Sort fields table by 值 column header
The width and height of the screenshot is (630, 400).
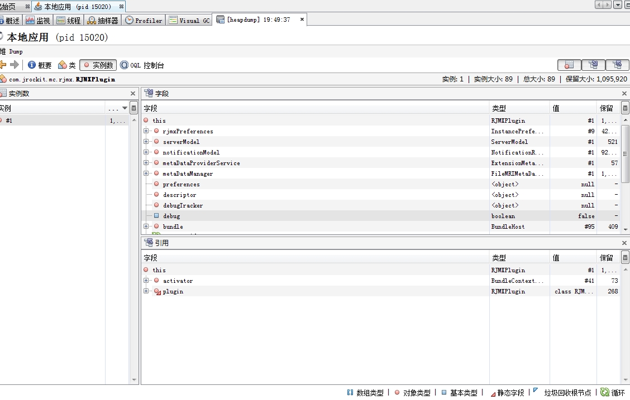(x=572, y=108)
